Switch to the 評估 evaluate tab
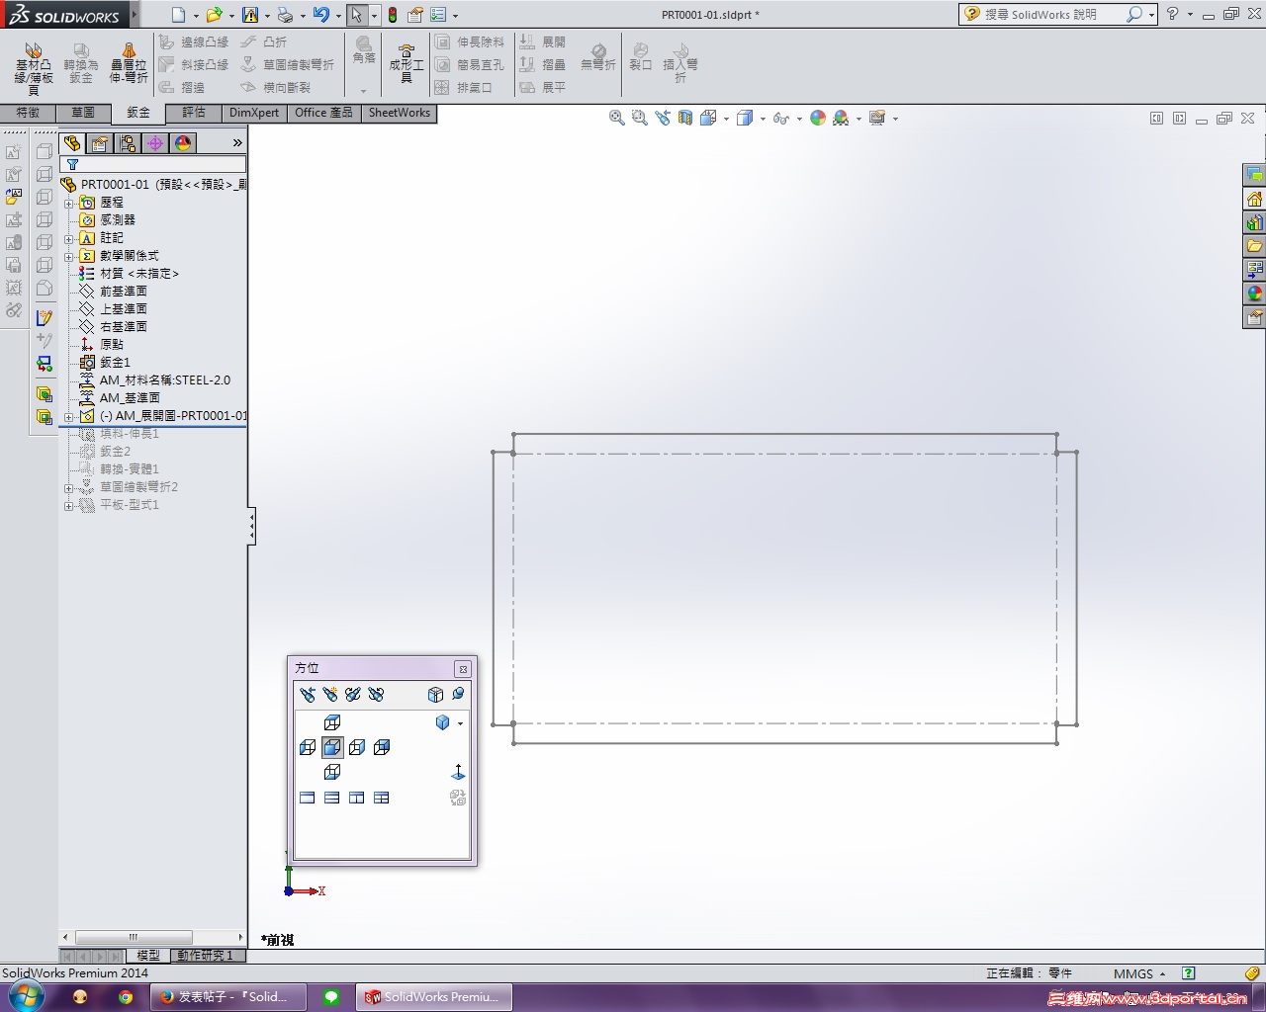The height and width of the screenshot is (1012, 1266). pyautogui.click(x=194, y=113)
